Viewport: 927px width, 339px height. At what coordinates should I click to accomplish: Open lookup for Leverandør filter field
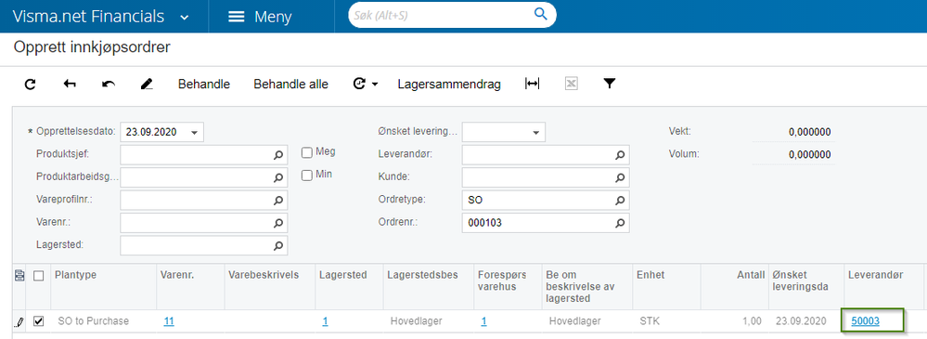pyautogui.click(x=620, y=155)
